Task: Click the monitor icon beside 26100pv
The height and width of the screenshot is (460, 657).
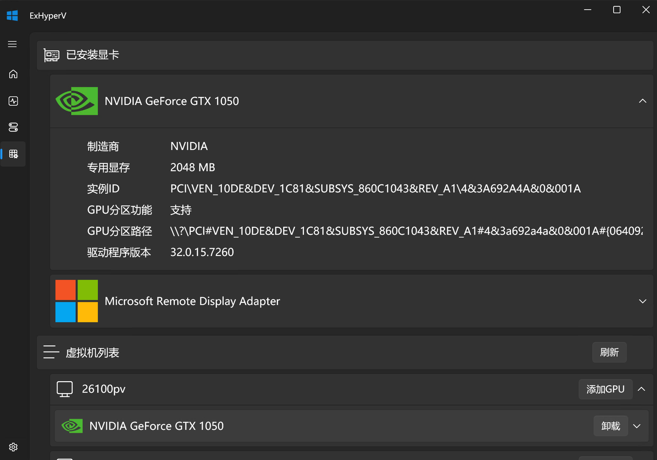Action: (x=64, y=388)
